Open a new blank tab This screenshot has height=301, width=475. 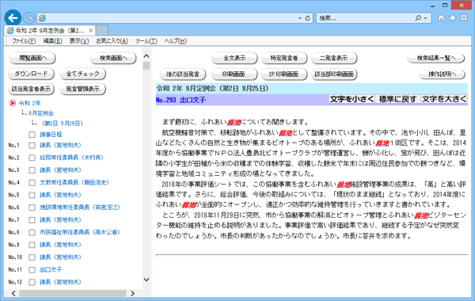[102, 30]
